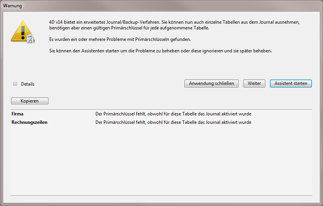Select the Firma table entry

pos(18,114)
